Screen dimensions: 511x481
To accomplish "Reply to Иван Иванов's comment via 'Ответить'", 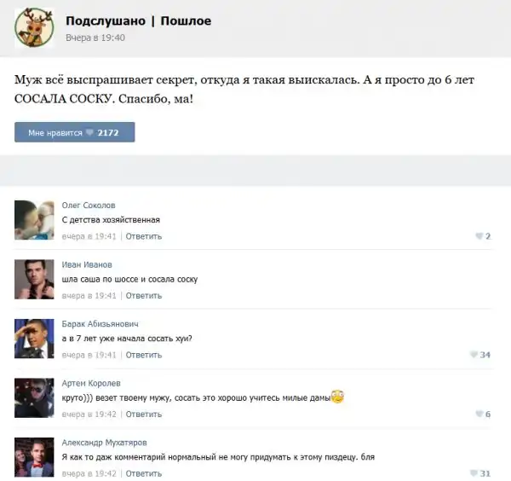I will 144,296.
